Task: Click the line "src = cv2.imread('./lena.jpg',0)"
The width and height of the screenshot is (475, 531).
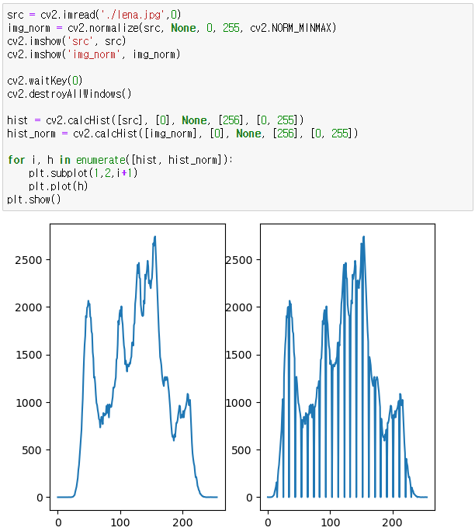Action: [x=94, y=15]
